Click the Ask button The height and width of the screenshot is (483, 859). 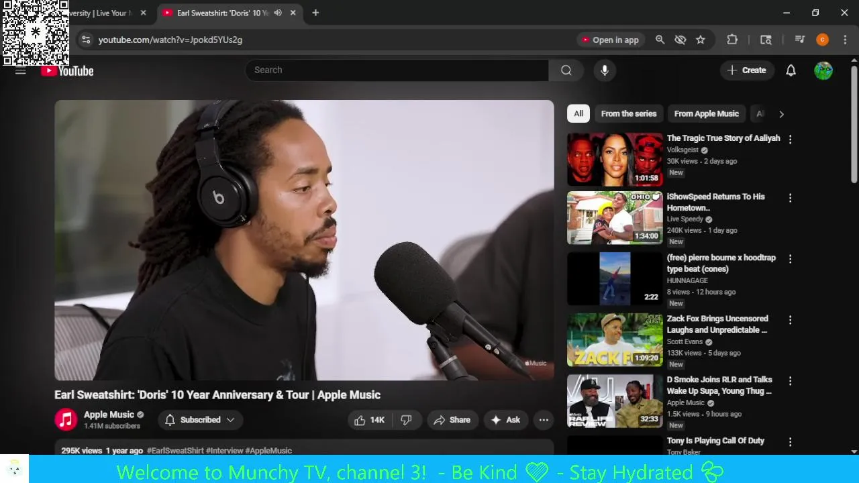coord(506,420)
